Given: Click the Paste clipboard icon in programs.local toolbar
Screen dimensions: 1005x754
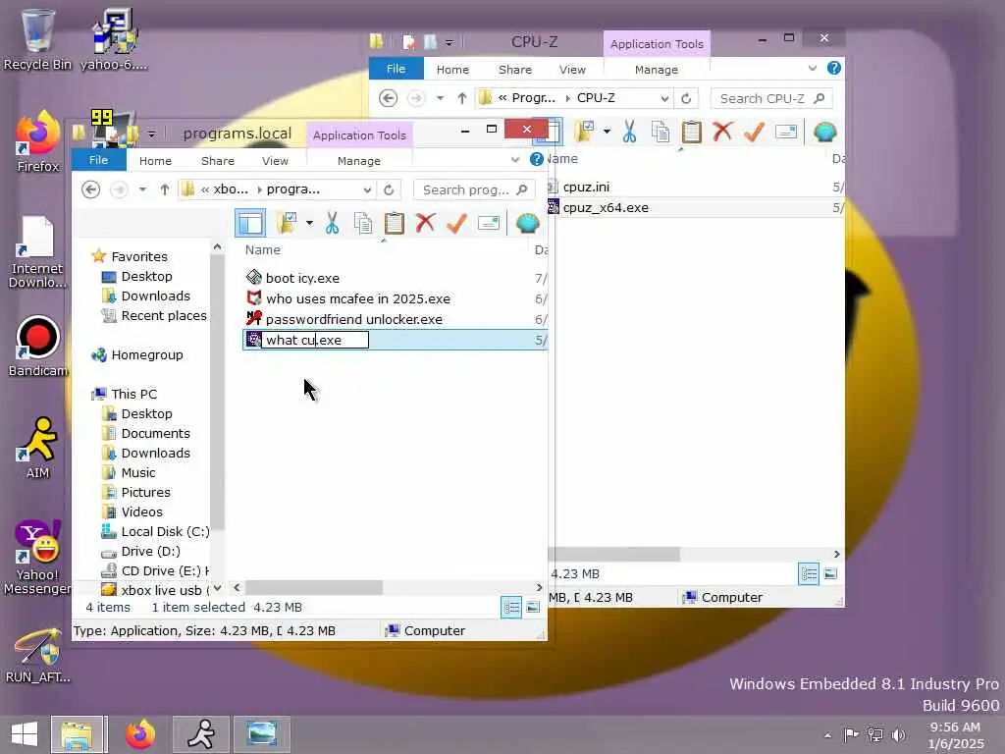Looking at the screenshot, I should click(395, 223).
